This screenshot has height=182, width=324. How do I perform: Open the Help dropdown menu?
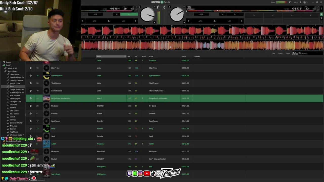click(295, 2)
